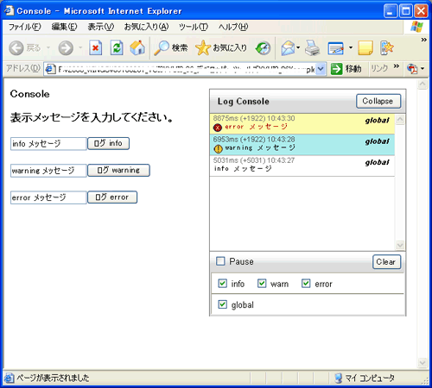Select the error メッセージ log entry

coord(302,124)
